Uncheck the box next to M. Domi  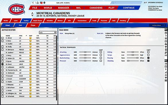coord(3,64)
